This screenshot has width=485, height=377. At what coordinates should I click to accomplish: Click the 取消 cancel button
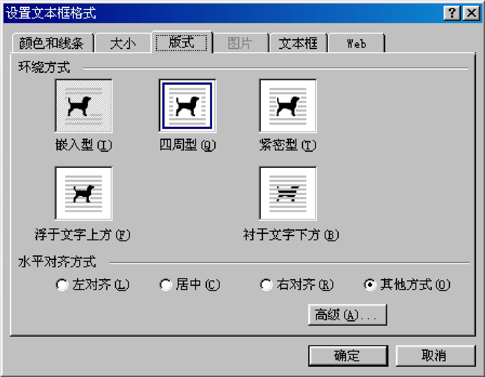[435, 356]
